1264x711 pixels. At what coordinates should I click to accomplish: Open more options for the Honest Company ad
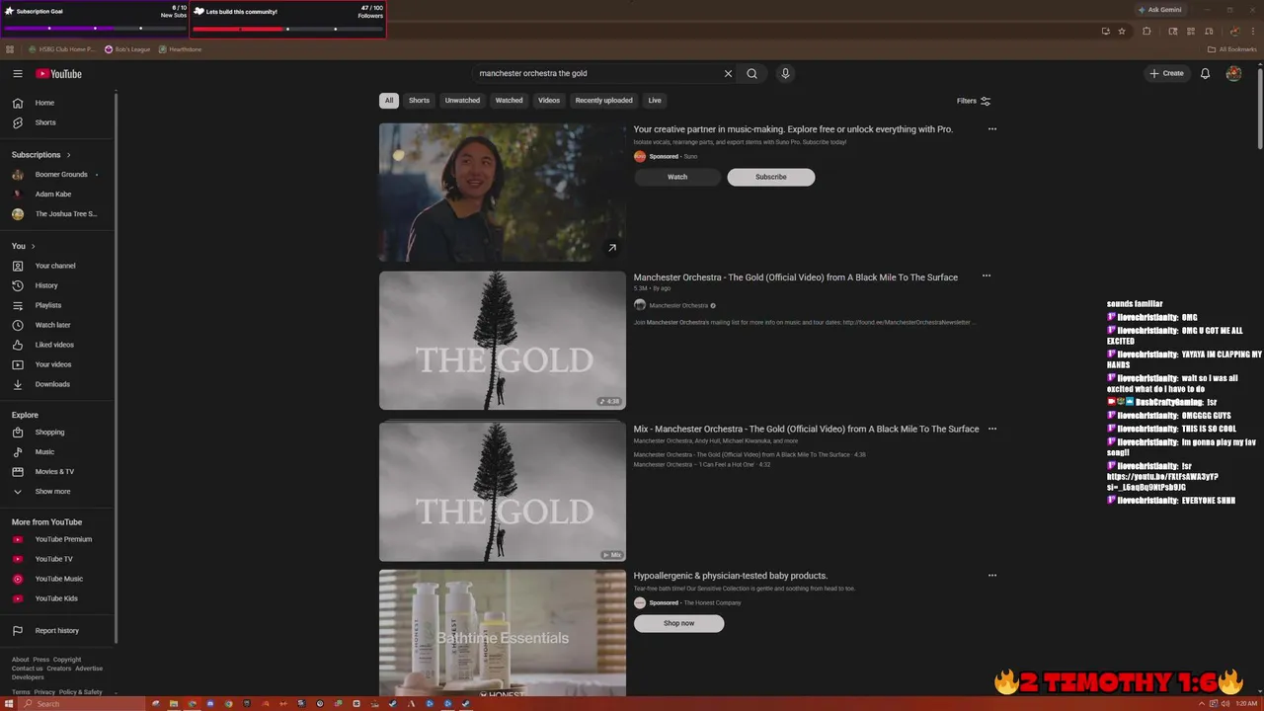tap(992, 576)
